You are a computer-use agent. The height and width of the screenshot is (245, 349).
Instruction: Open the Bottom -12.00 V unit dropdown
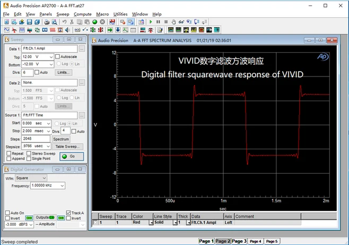(51, 64)
